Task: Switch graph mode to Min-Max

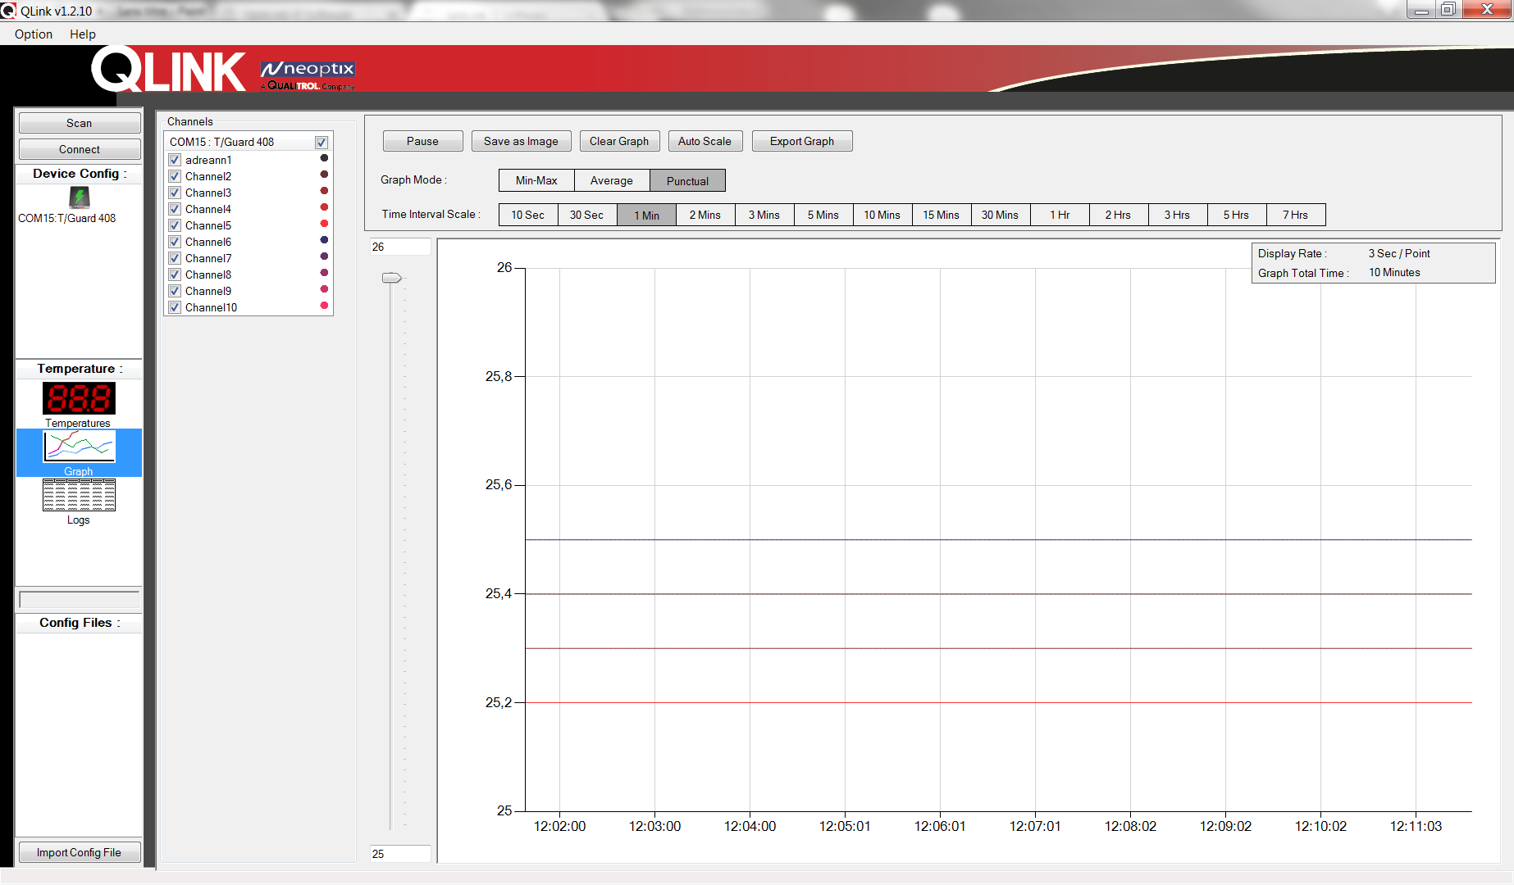Action: click(536, 181)
